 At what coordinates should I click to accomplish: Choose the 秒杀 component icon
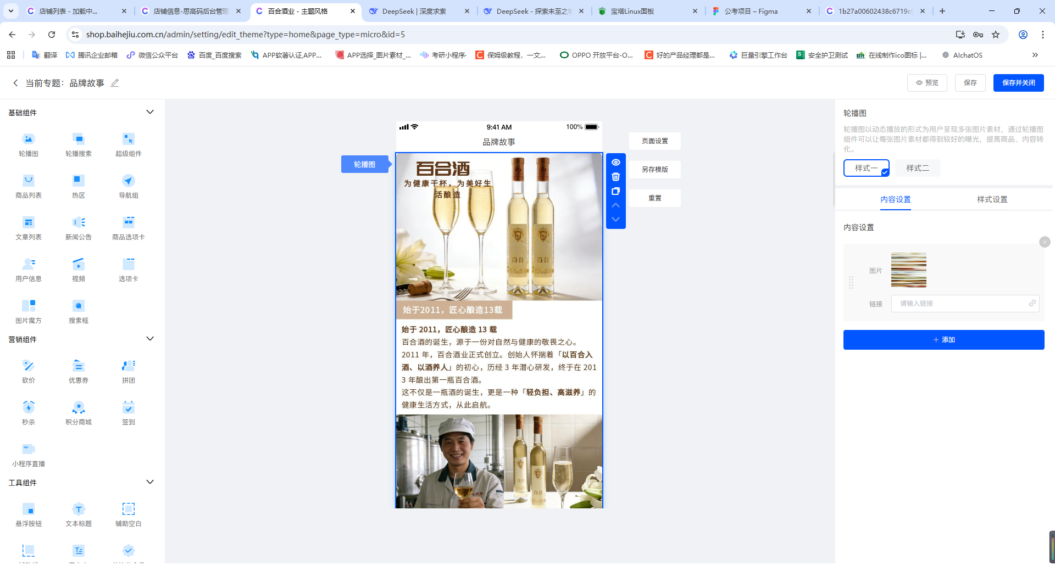[28, 413]
